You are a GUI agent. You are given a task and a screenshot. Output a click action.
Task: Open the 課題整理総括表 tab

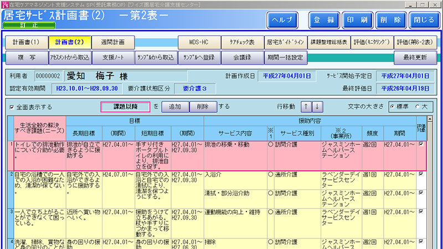coord(329,43)
